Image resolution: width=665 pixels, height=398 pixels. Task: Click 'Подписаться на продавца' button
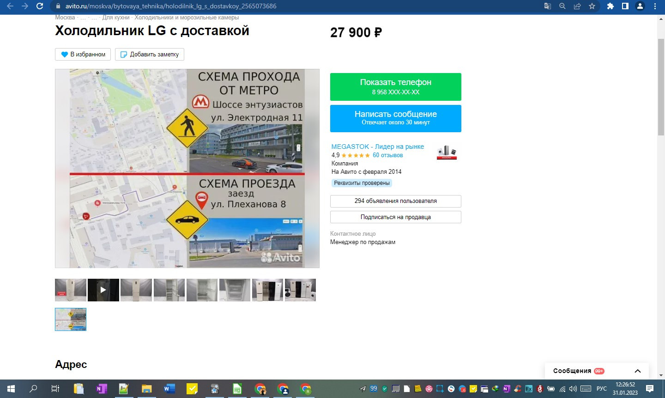pyautogui.click(x=395, y=217)
